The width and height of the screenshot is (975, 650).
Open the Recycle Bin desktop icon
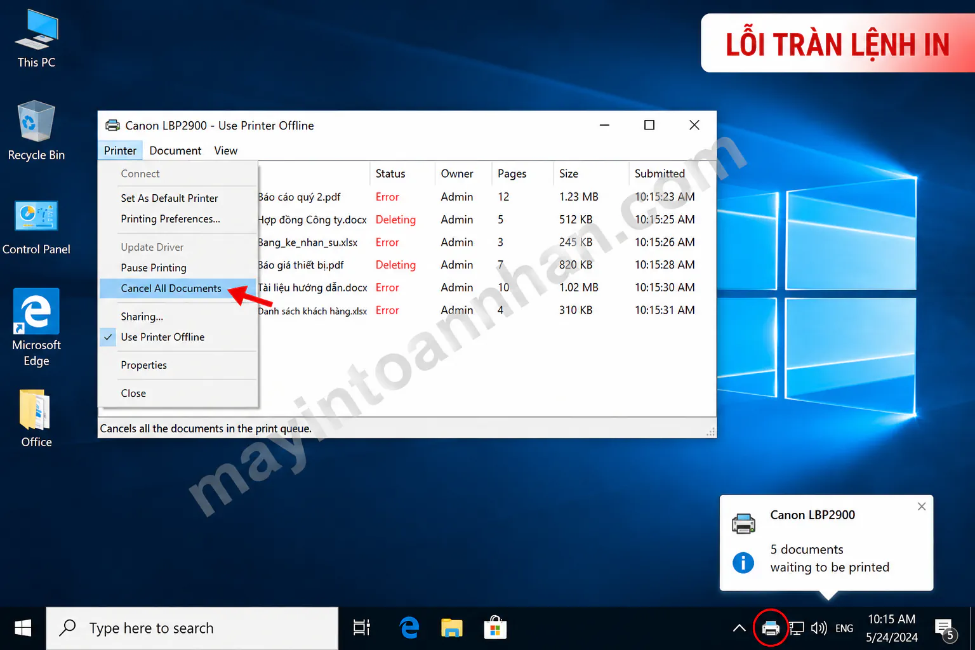point(36,131)
